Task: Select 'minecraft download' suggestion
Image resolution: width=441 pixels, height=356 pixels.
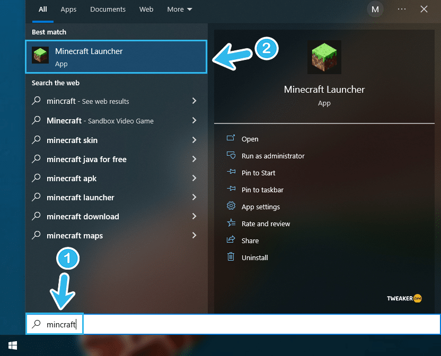Action: click(x=116, y=217)
